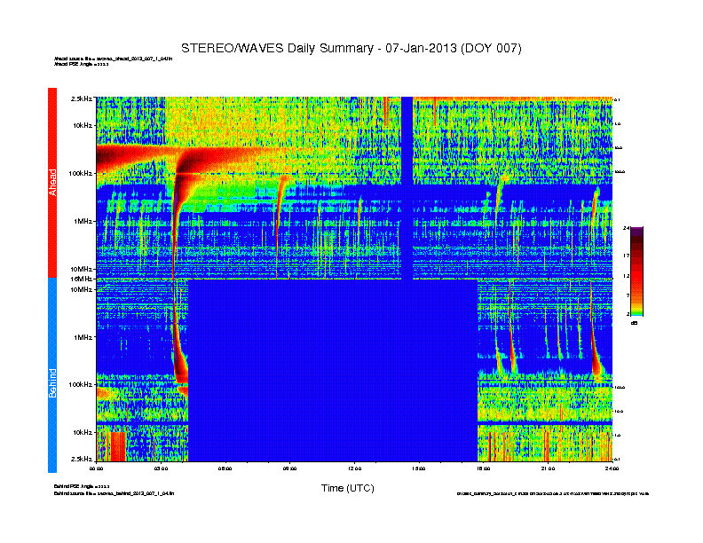Click the 21:00 time axis tick label
The image size is (703, 543).
tap(548, 468)
